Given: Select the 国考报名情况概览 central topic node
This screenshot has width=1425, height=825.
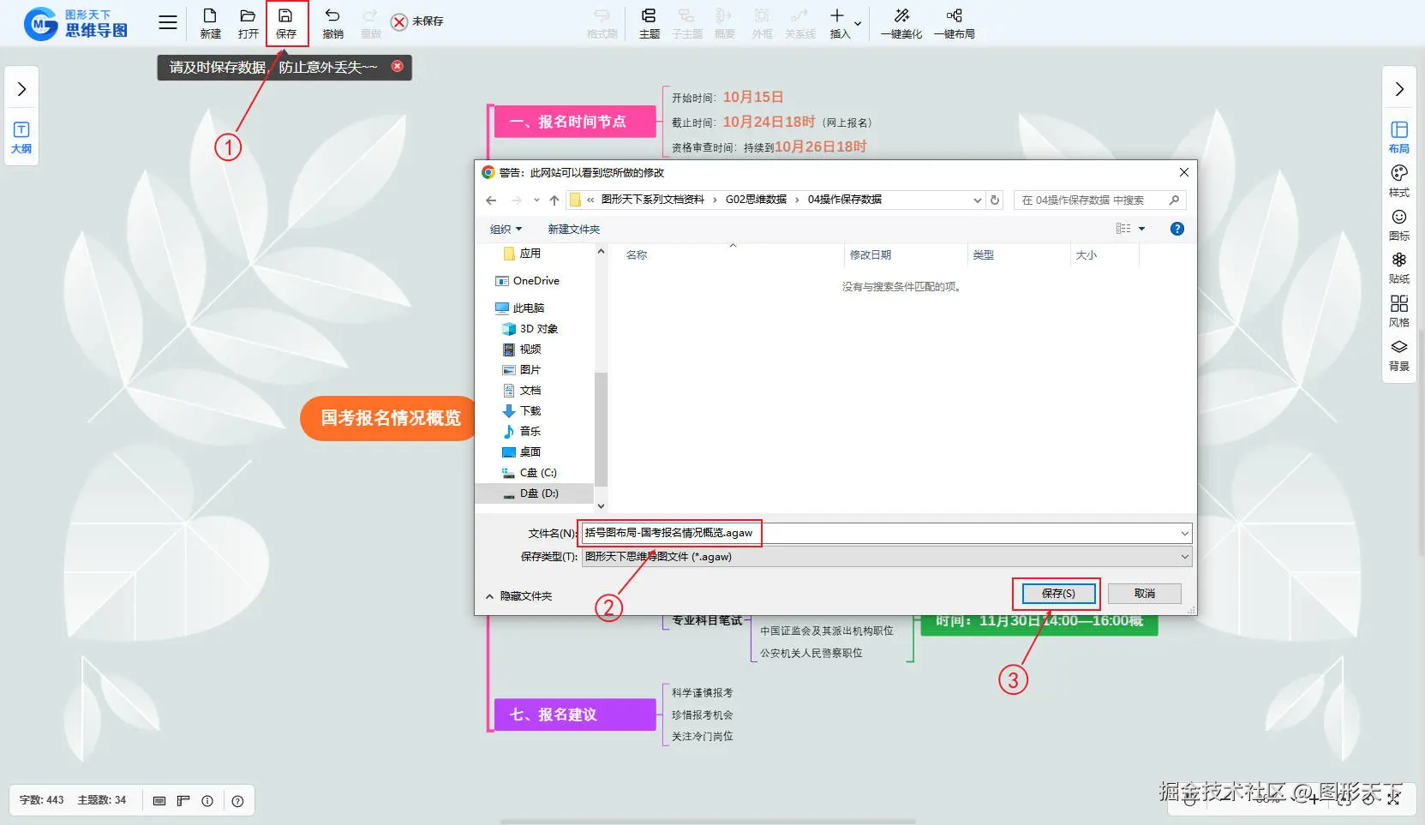Looking at the screenshot, I should (388, 418).
